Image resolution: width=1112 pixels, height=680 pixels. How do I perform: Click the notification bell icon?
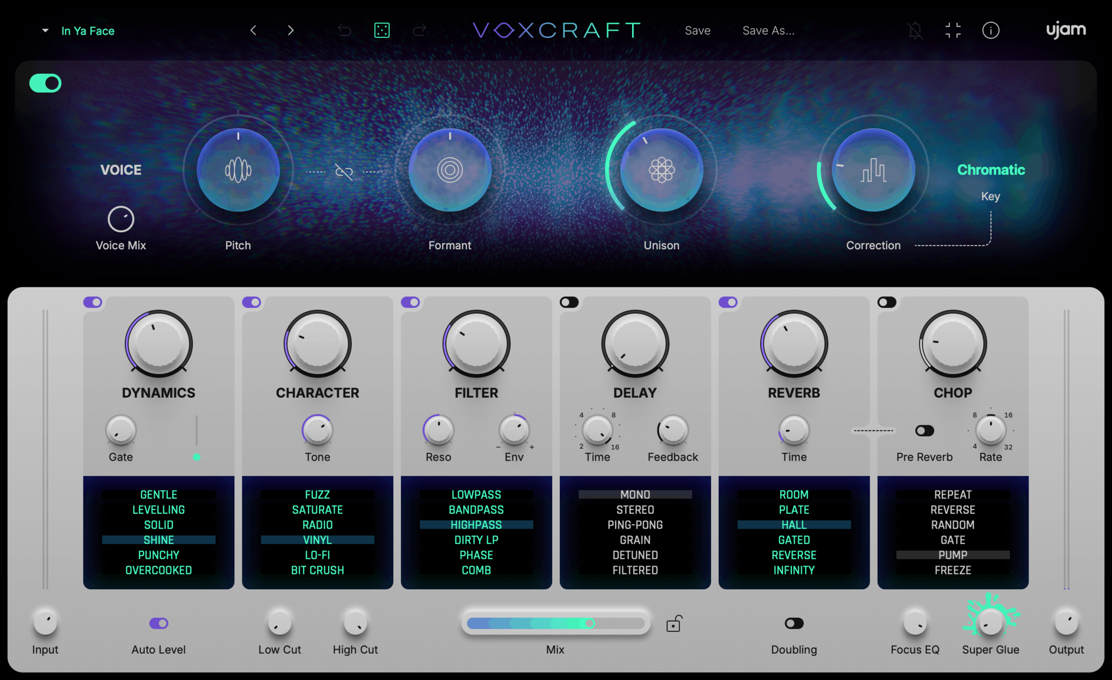pos(915,30)
